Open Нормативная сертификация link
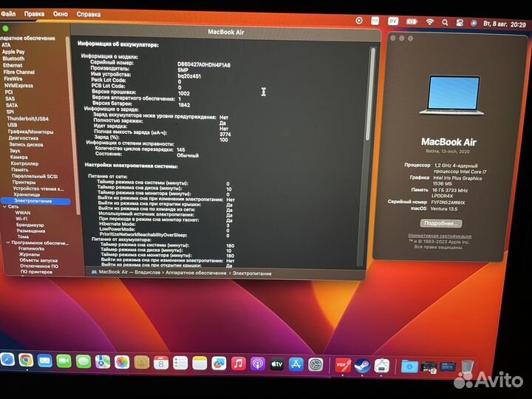Image resolution: width=532 pixels, height=399 pixels. click(440, 236)
